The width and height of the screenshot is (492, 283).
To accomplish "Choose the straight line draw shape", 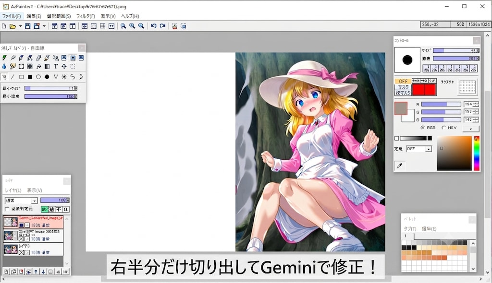I will pos(12,77).
